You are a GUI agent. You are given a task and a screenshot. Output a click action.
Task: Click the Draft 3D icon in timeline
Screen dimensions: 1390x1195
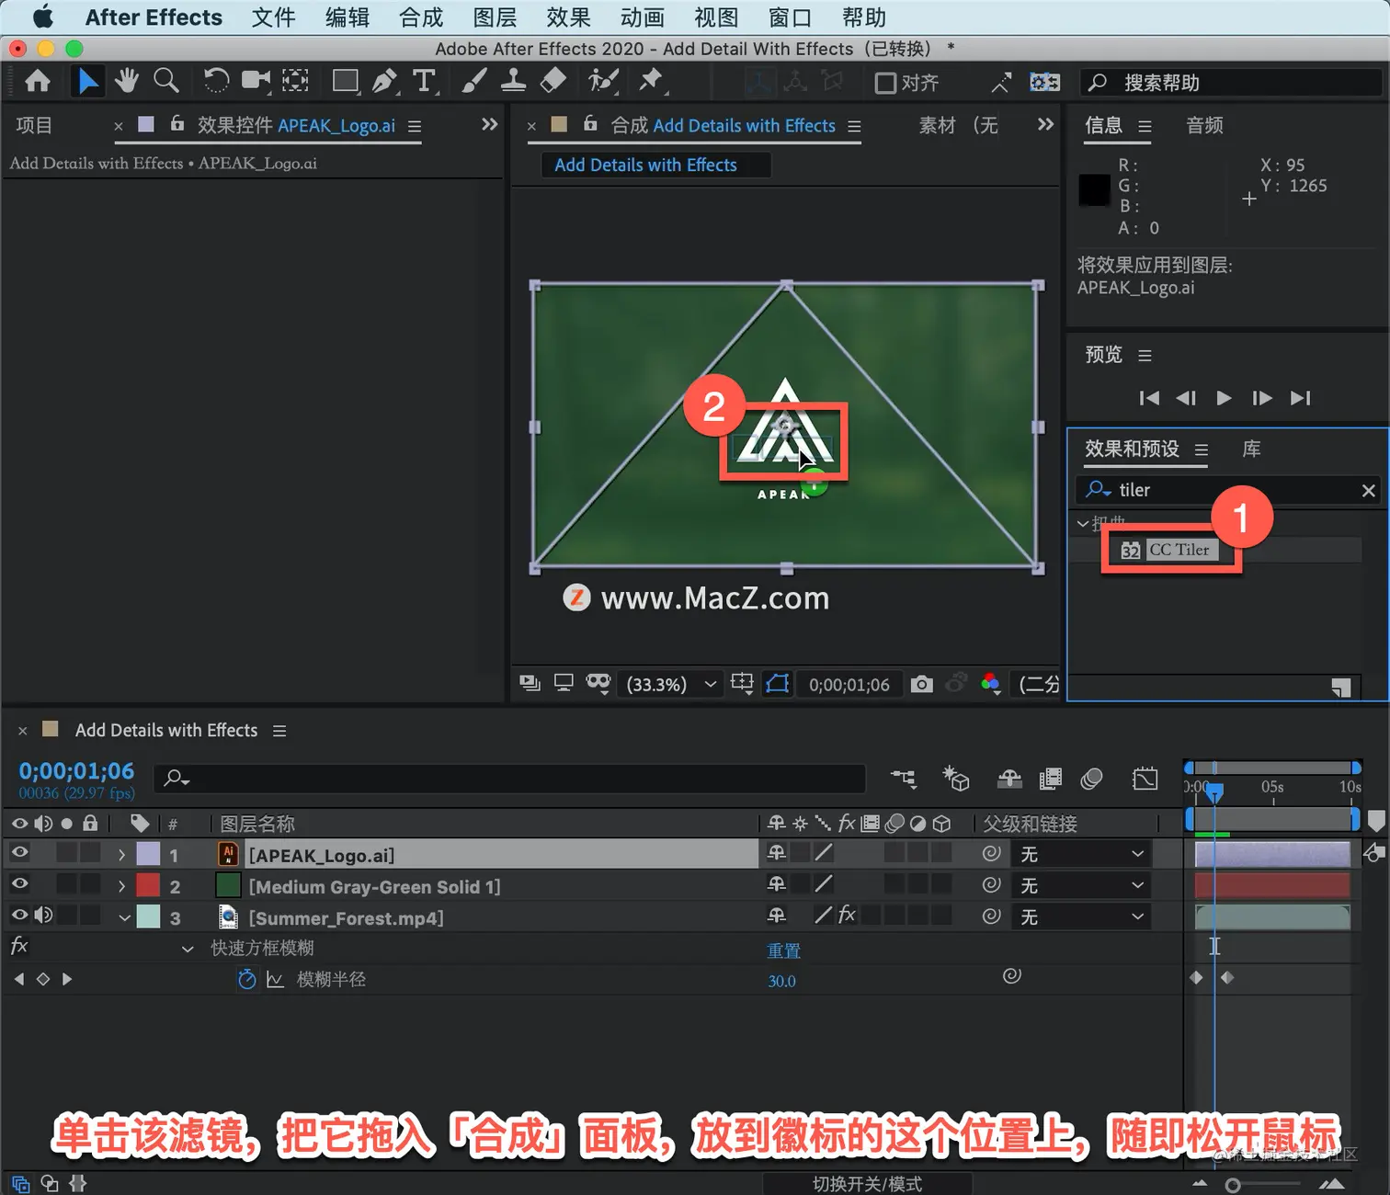coord(956,780)
